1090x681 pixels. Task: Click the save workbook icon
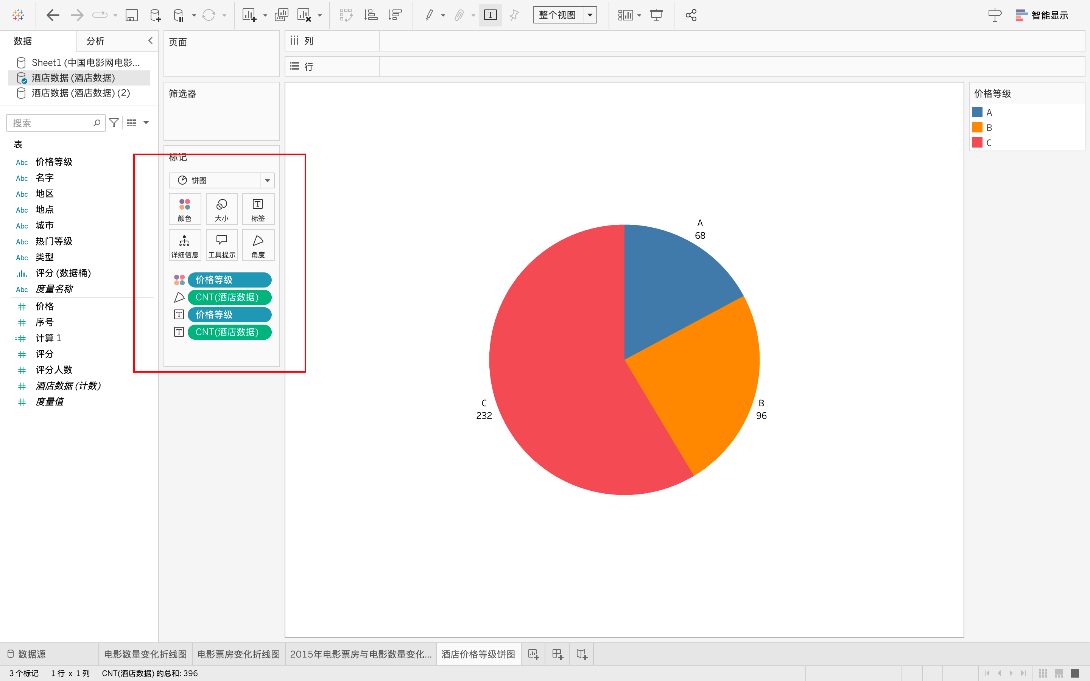[x=131, y=15]
